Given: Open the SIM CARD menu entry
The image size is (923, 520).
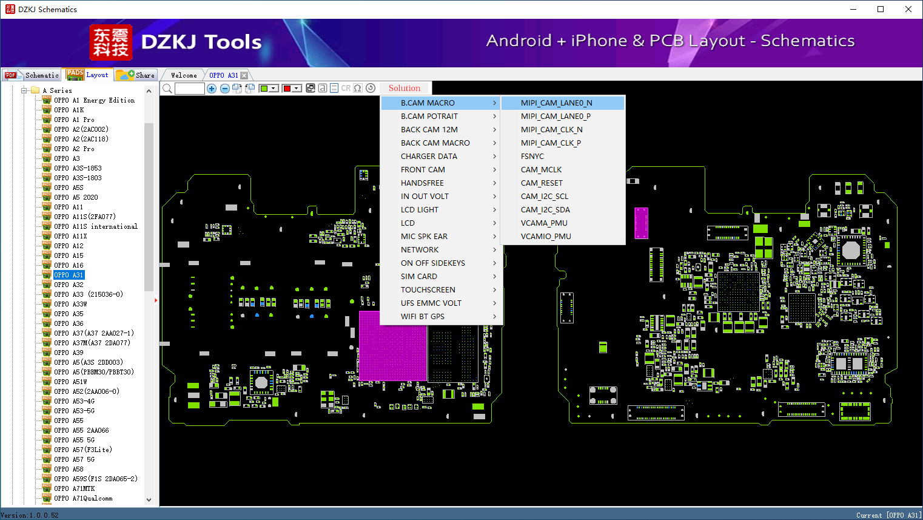Looking at the screenshot, I should (440, 277).
